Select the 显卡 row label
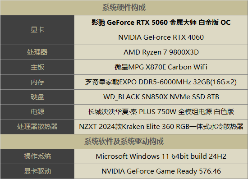248x179 pixels. pos(37,30)
